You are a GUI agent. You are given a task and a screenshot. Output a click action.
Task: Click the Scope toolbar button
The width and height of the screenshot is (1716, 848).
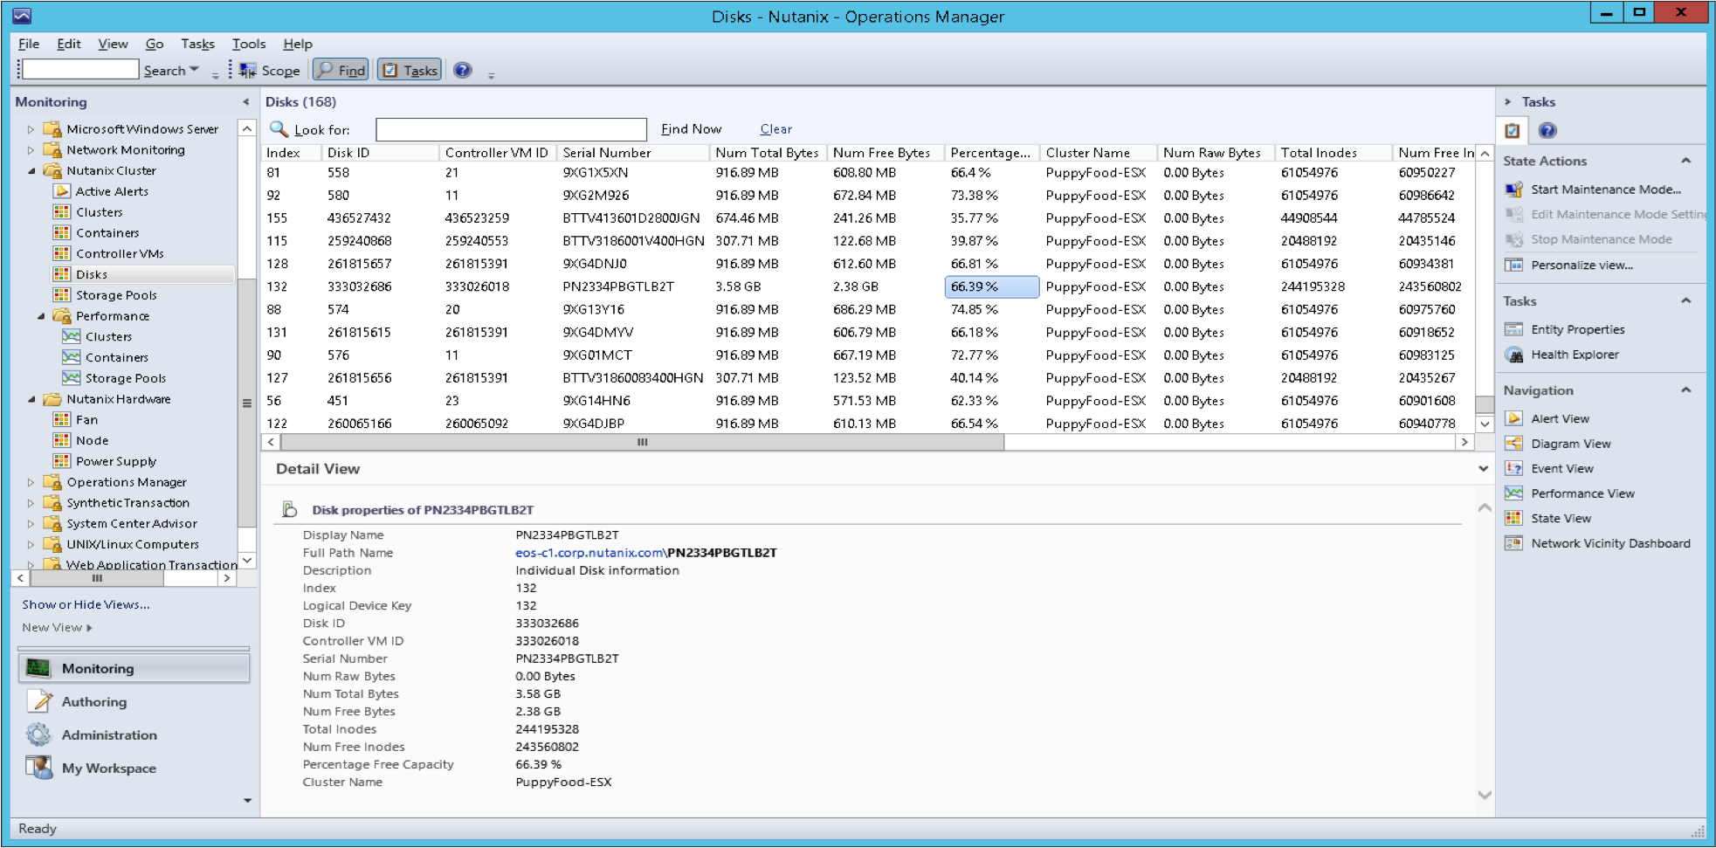tap(270, 71)
